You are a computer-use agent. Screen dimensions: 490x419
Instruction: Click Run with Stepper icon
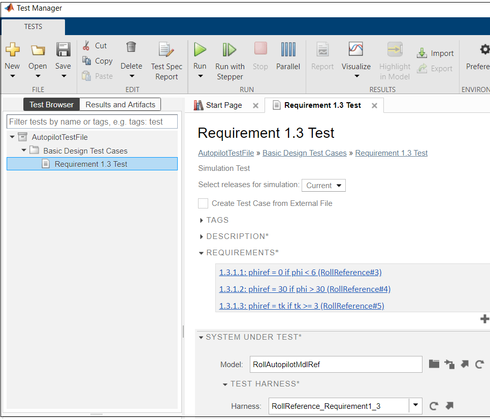(230, 50)
